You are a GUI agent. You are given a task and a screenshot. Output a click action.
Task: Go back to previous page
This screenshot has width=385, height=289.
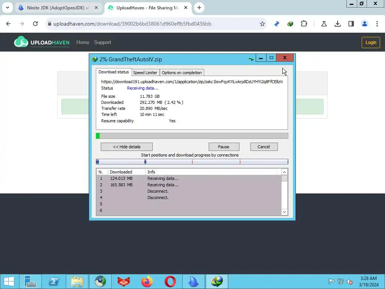(x=8, y=24)
